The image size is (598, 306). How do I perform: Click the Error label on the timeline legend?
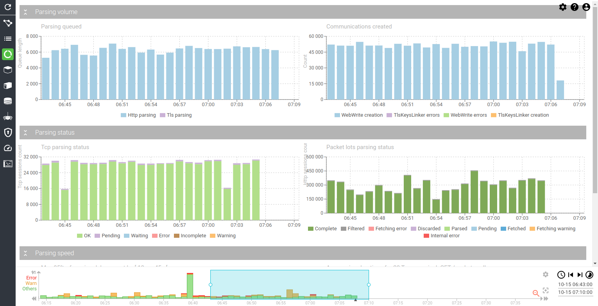click(x=31, y=278)
